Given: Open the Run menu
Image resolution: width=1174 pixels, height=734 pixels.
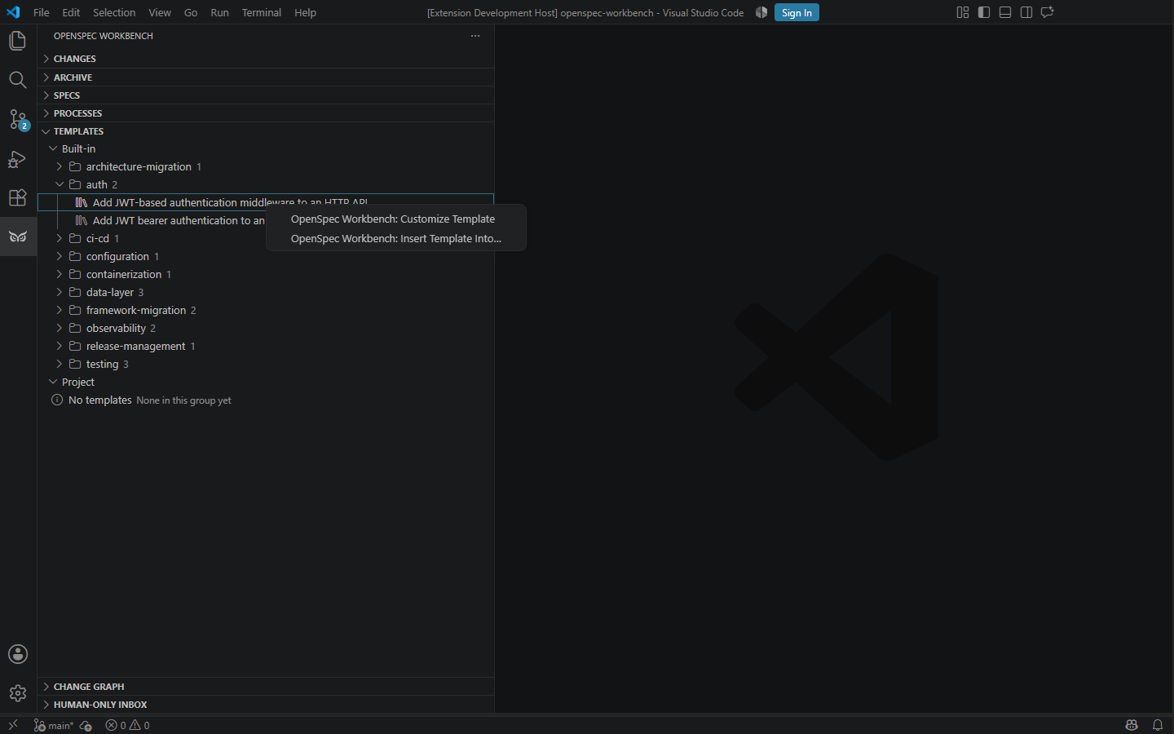Looking at the screenshot, I should tap(219, 12).
